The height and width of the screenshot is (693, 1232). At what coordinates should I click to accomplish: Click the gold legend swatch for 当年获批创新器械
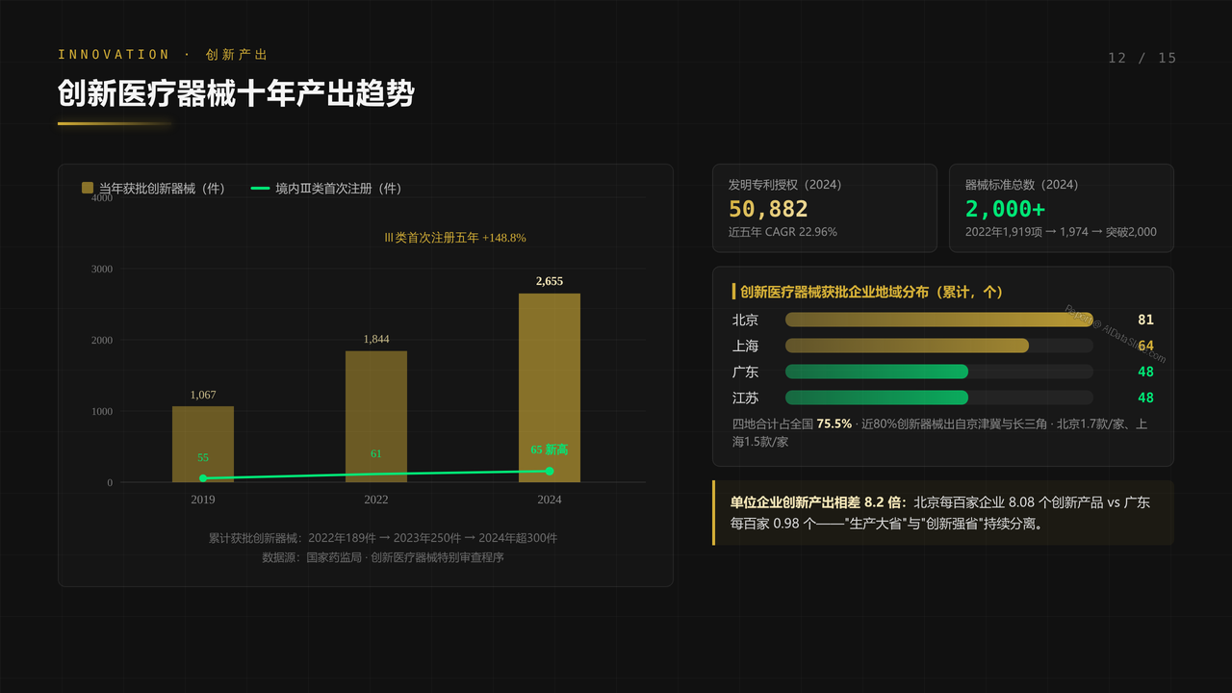88,189
